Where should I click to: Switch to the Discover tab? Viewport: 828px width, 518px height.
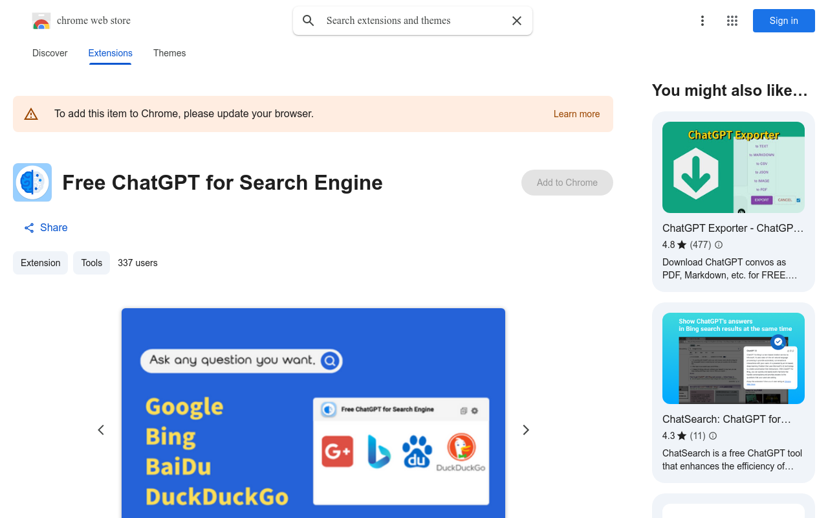click(x=50, y=53)
